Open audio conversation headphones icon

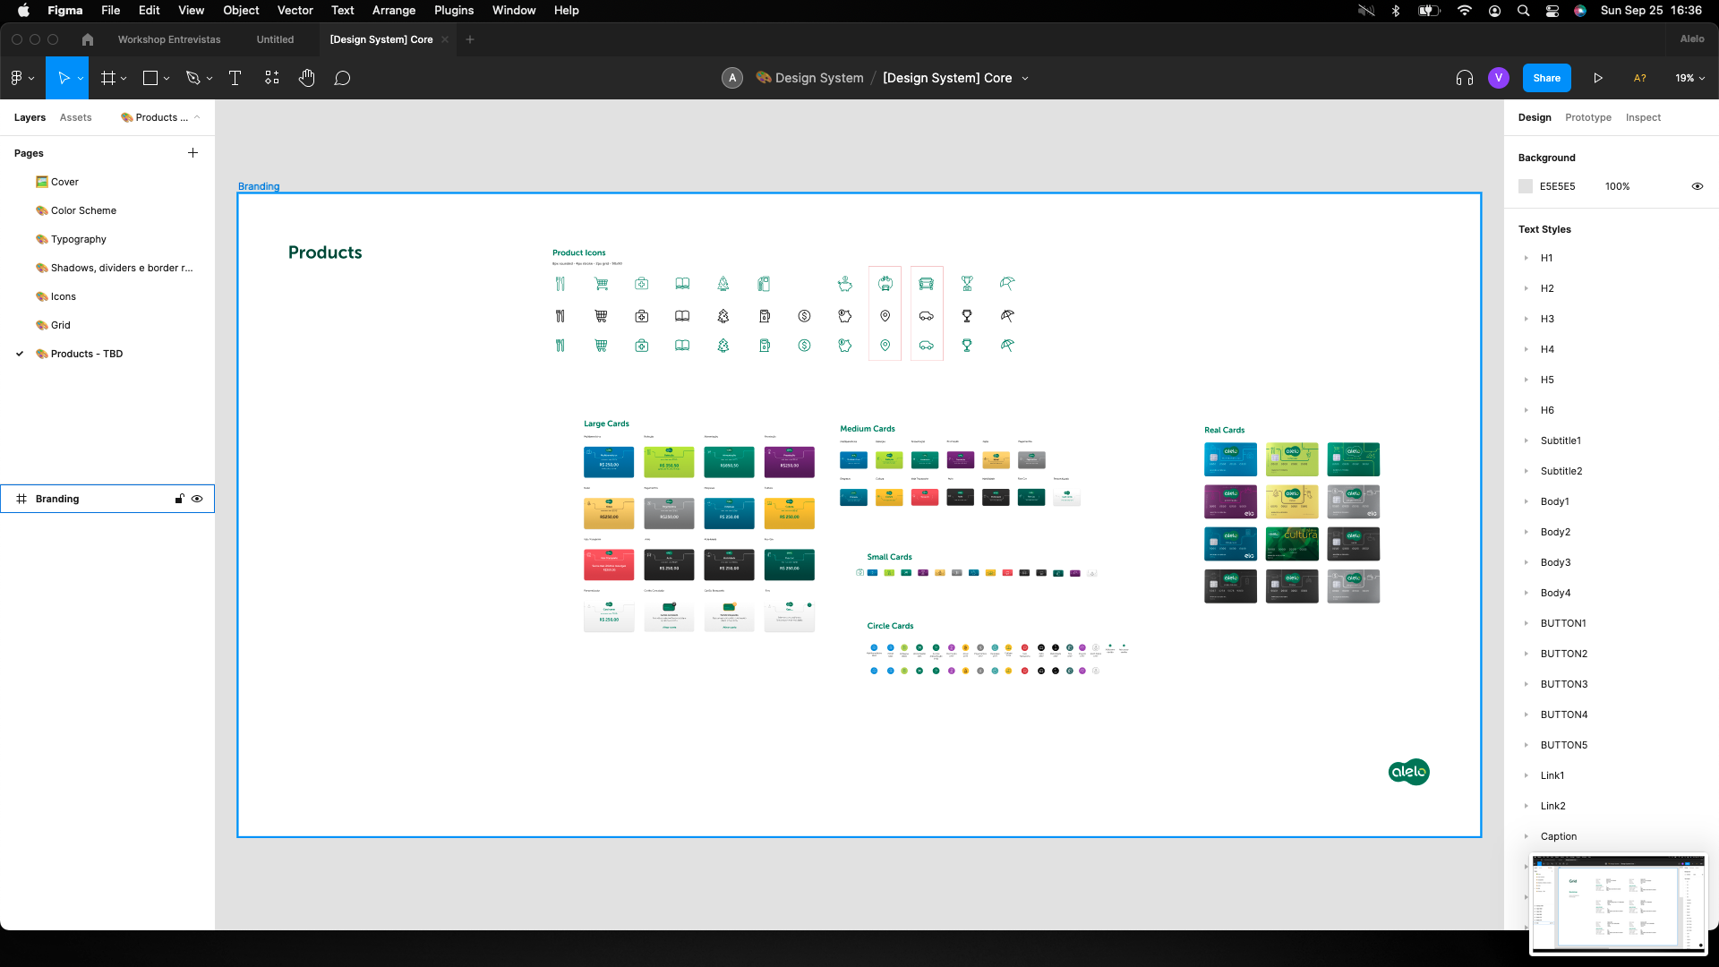pyautogui.click(x=1464, y=78)
